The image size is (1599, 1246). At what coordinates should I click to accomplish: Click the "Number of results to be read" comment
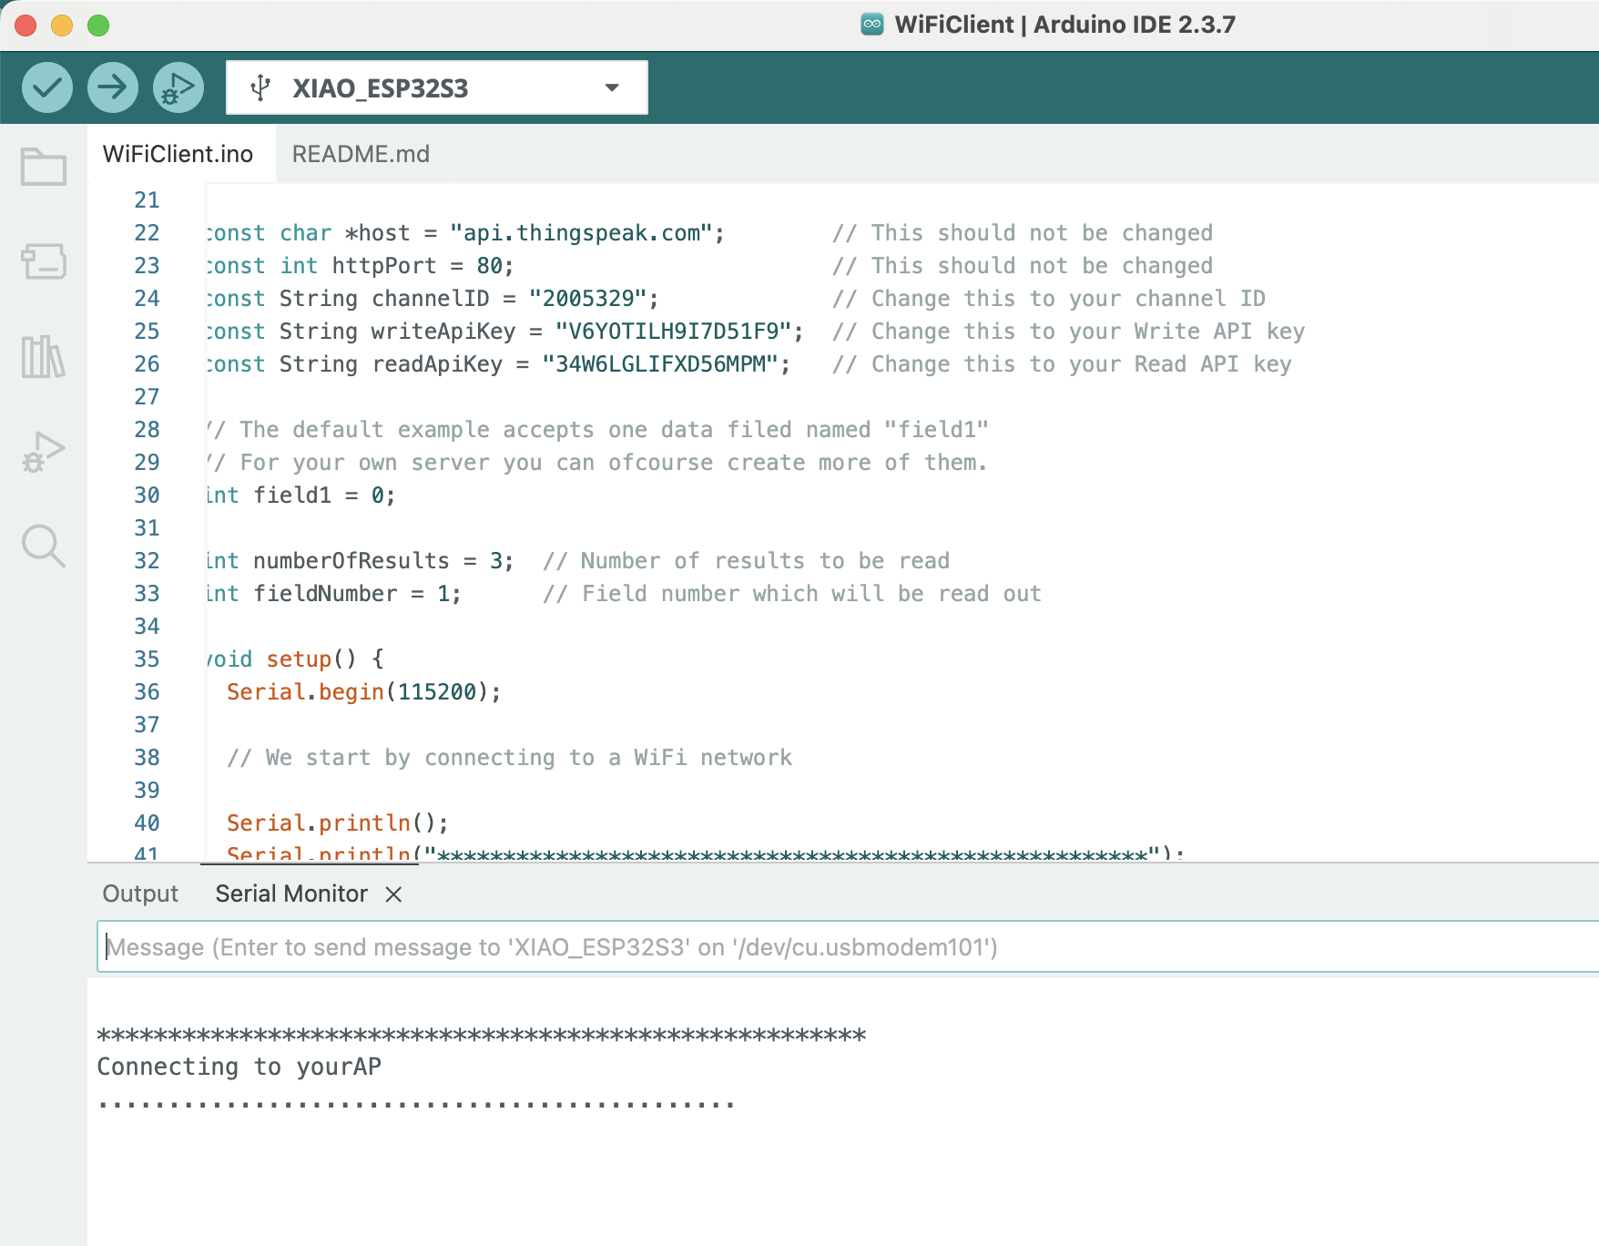point(747,561)
